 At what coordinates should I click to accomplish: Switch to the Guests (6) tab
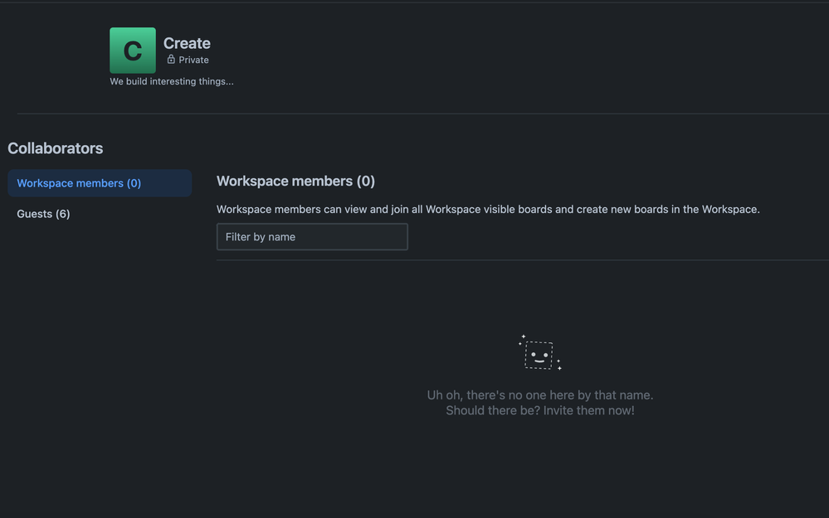pyautogui.click(x=43, y=214)
